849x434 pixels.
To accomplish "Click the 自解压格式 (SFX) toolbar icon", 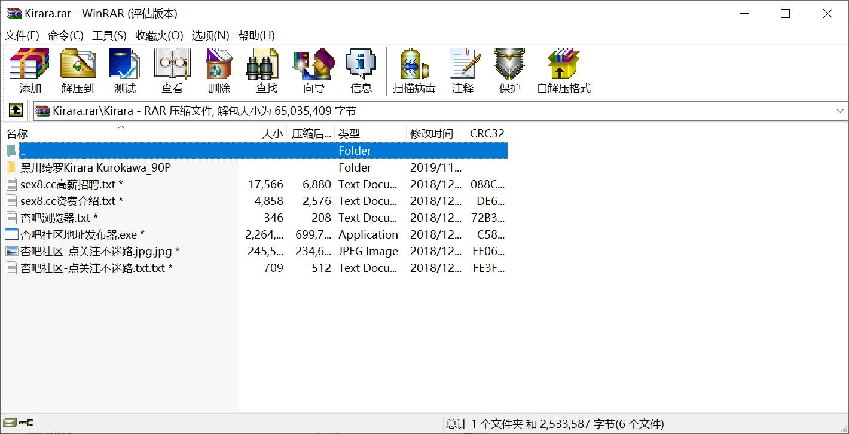I will click(563, 64).
